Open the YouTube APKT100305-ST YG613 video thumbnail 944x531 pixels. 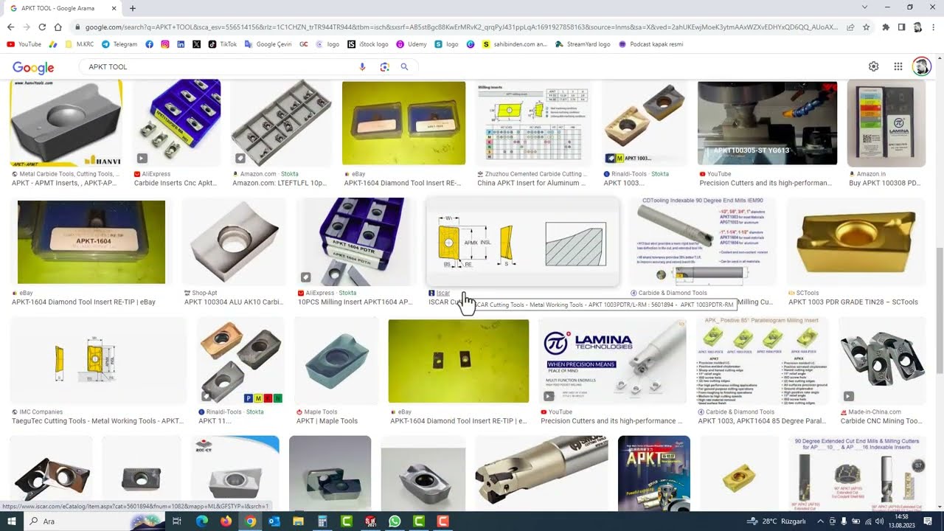(x=767, y=123)
